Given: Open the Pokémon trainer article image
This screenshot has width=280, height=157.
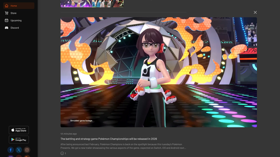Looking at the screenshot, I should pyautogui.click(x=158, y=72).
